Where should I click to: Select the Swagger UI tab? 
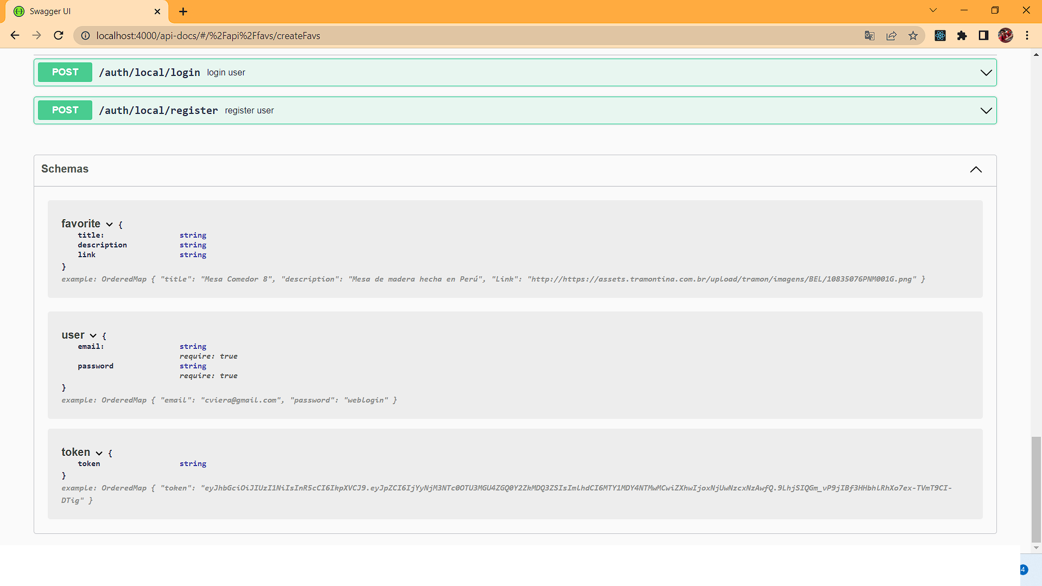[x=81, y=11]
